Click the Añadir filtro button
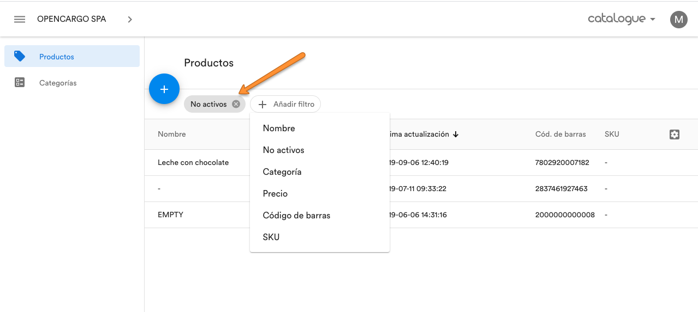The height and width of the screenshot is (312, 698). [x=285, y=104]
